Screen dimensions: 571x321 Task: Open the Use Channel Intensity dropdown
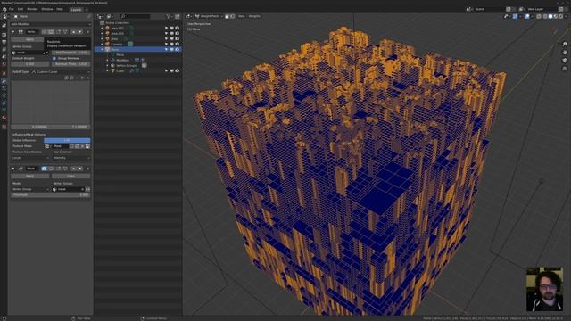[x=71, y=158]
